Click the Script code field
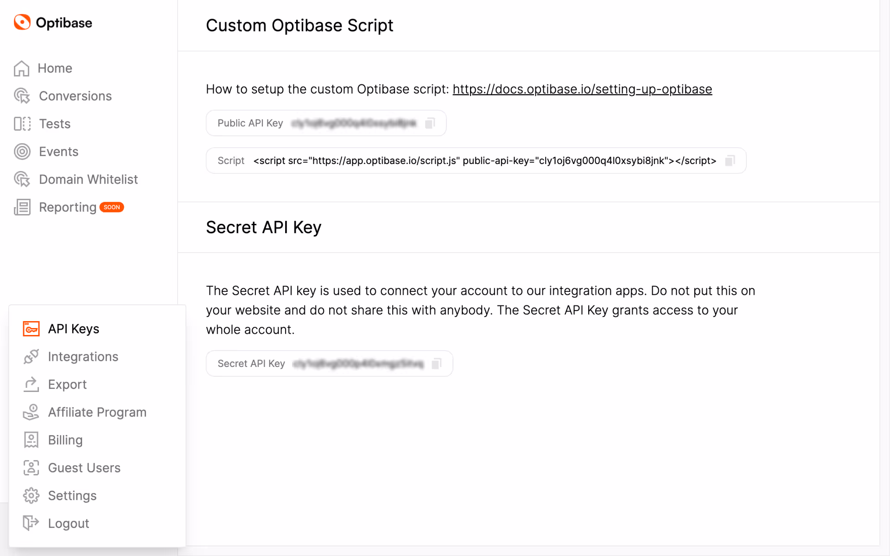Image resolution: width=890 pixels, height=556 pixels. 476,161
